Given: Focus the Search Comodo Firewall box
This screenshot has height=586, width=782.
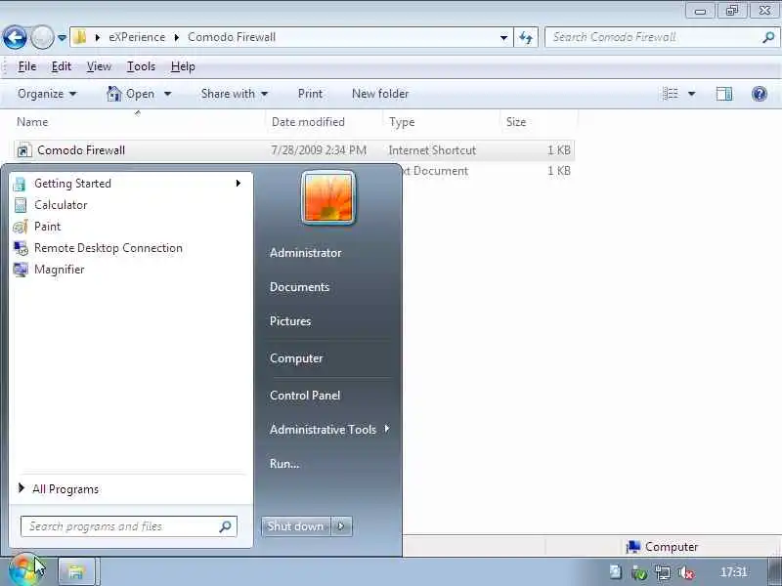Looking at the screenshot, I should click(x=662, y=37).
